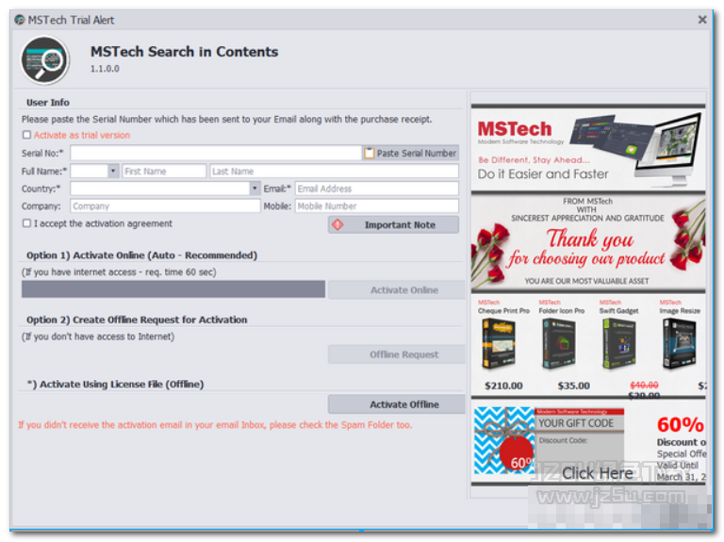Select the Image Resize product box
Image resolution: width=724 pixels, height=542 pixels.
(679, 344)
